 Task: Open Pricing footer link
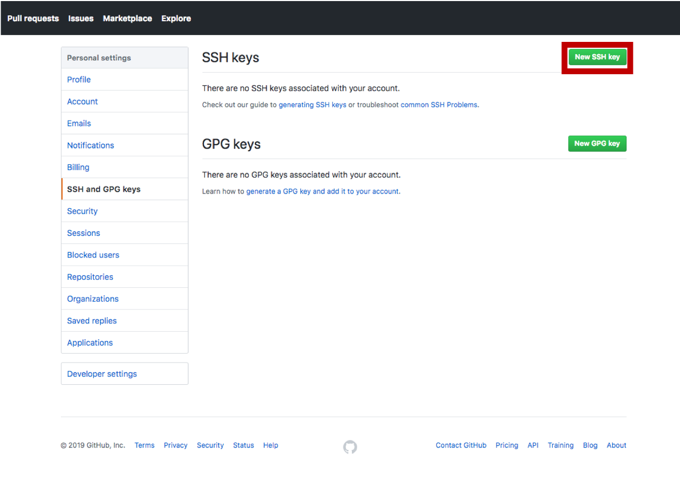[x=507, y=445]
